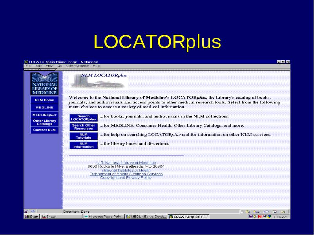Open Navigator from the component bar
314x235 pixels.
[248, 211]
